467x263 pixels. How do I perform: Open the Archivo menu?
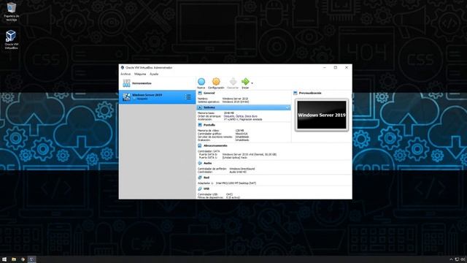tap(126, 74)
